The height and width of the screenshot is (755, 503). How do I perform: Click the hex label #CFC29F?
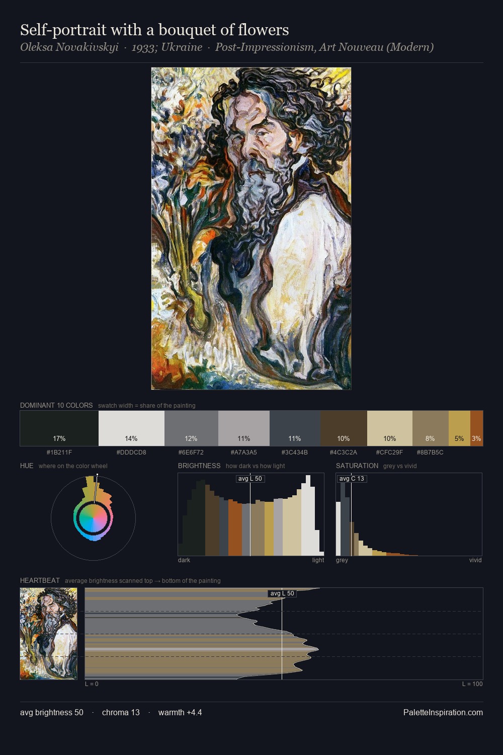[x=390, y=452]
